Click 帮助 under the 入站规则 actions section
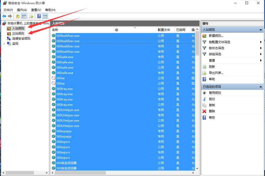The image size is (265, 176). 212,79
